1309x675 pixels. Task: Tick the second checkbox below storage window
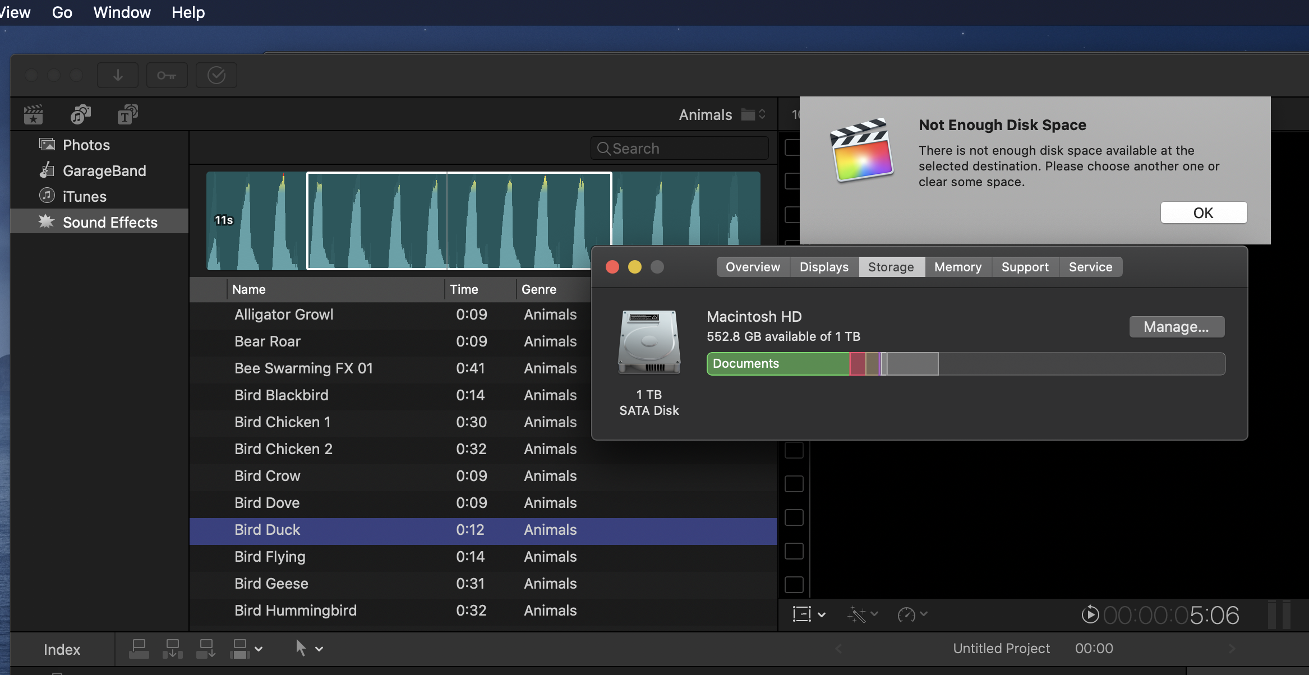pos(794,484)
